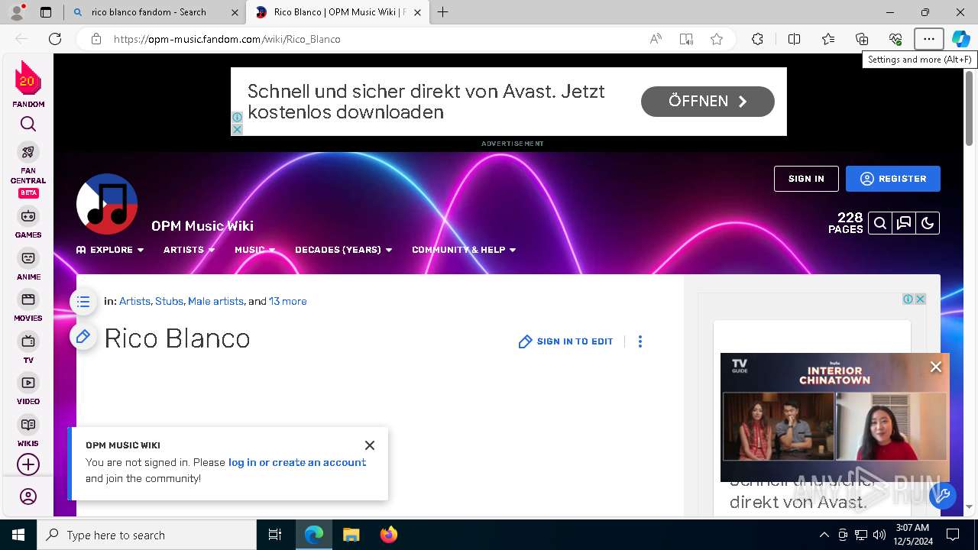
Task: Click the sidebar search magnifier icon
Action: (28, 125)
